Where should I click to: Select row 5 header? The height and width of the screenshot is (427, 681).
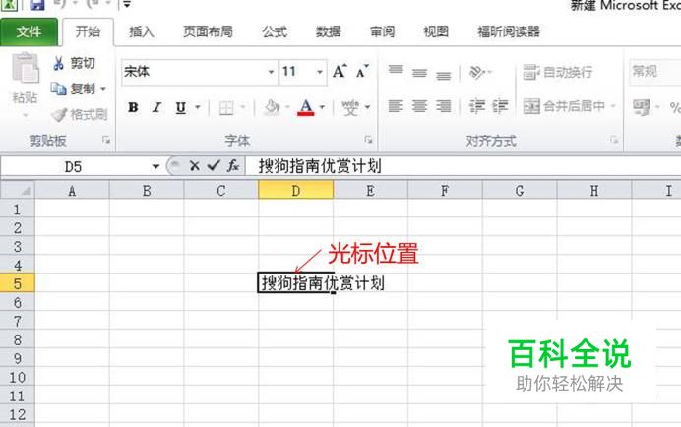point(18,283)
